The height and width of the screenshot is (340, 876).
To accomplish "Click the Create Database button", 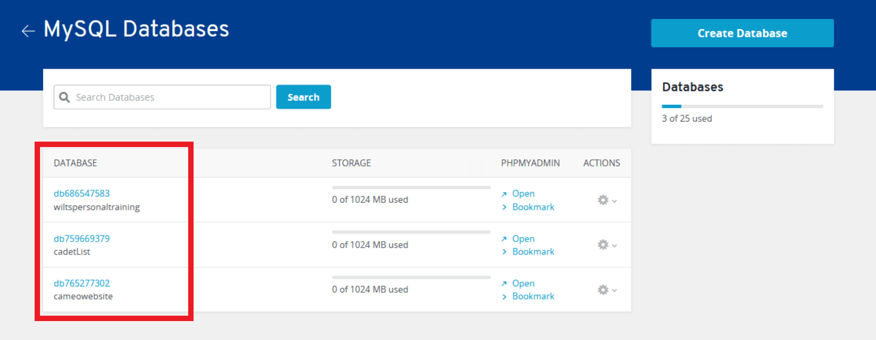I will click(742, 33).
